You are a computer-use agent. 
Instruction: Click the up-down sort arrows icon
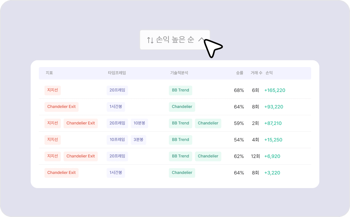pos(150,40)
